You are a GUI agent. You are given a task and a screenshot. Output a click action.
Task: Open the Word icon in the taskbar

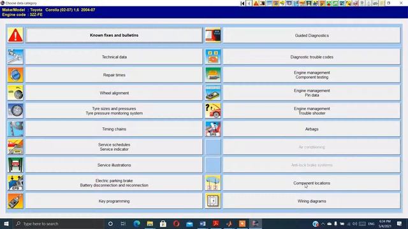click(203, 223)
